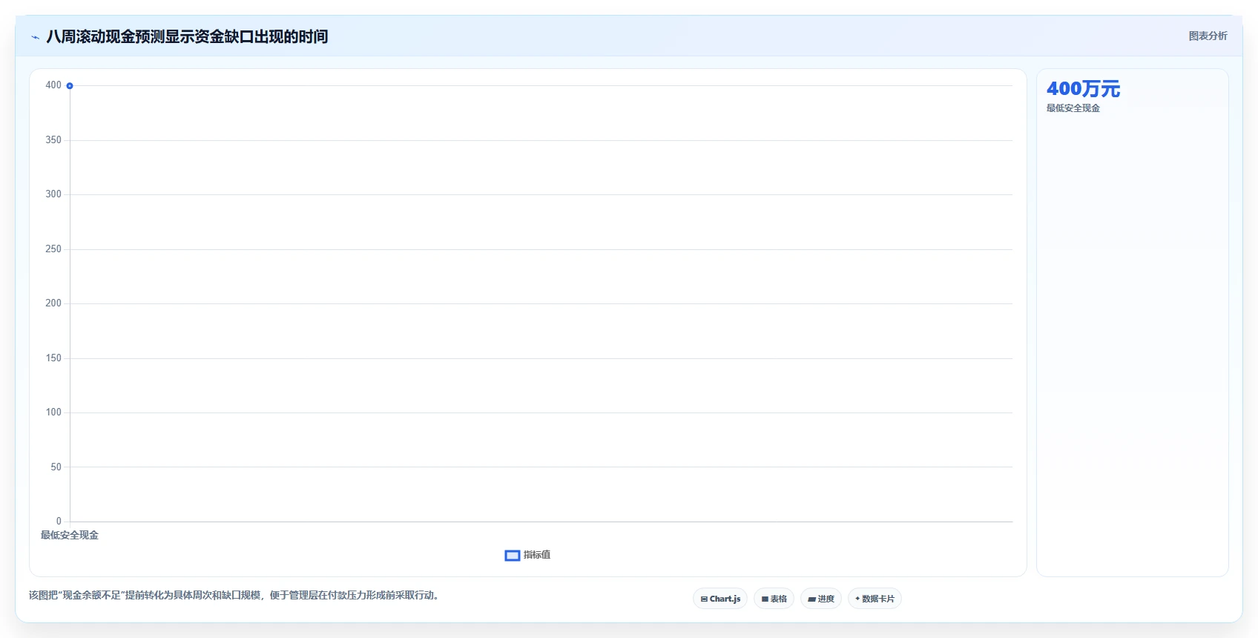The image size is (1258, 638).
Task: Select the 进度 tag
Action: pos(821,599)
